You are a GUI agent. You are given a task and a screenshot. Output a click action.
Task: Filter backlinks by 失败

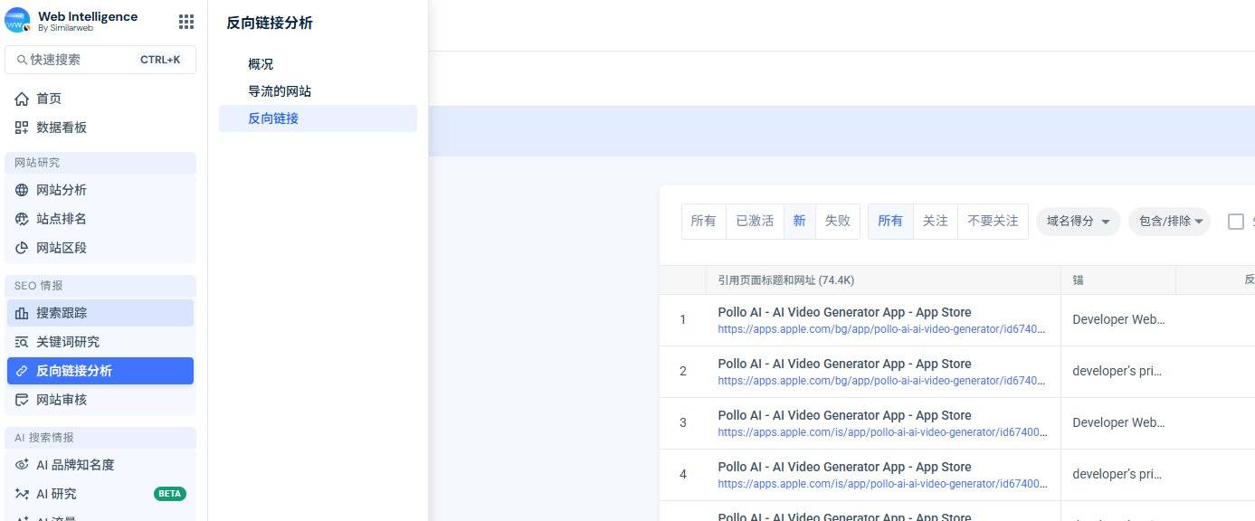[x=838, y=221]
